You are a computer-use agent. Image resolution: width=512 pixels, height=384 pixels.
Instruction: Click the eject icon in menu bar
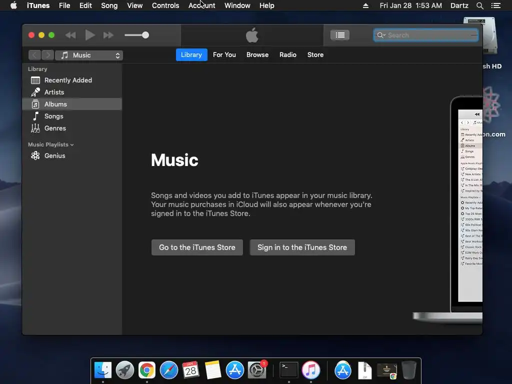(x=365, y=5)
